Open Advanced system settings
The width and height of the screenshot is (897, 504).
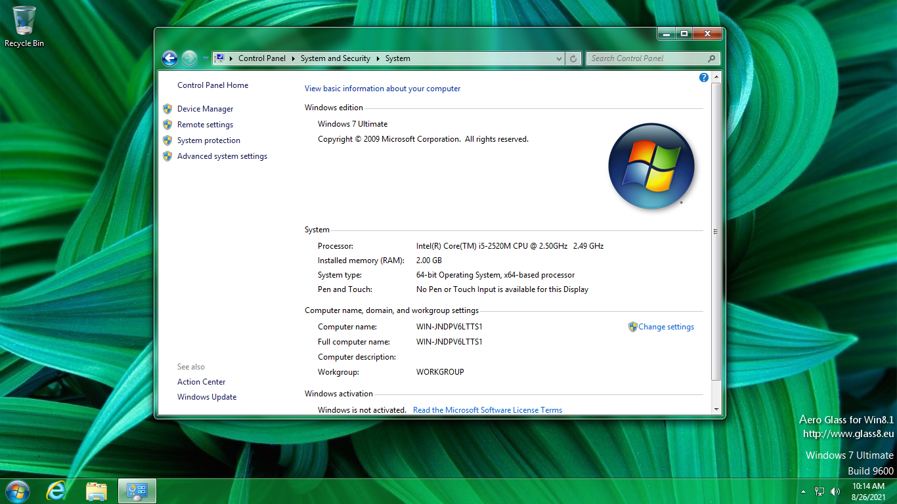[222, 156]
